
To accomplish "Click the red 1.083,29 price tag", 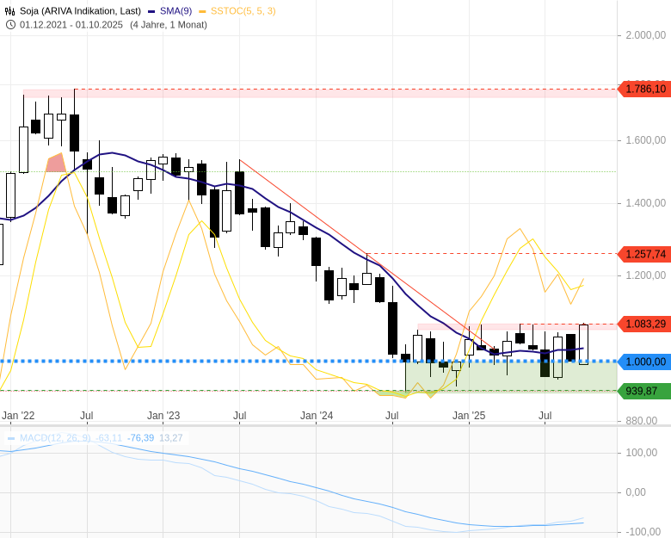I will [645, 324].
